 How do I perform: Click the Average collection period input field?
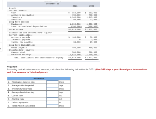(52, 85)
